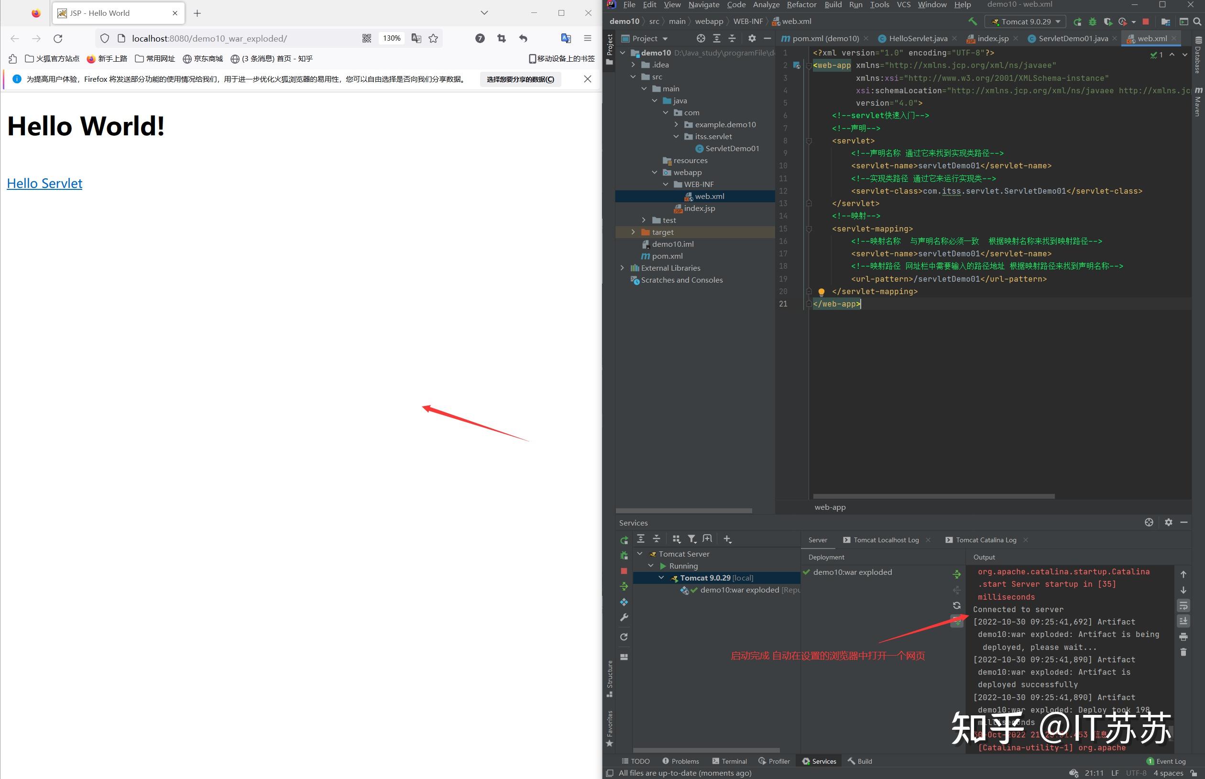Click the editor's horizontal scrollbar

(x=933, y=496)
